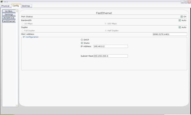Click the PC window title icon

[2, 2]
